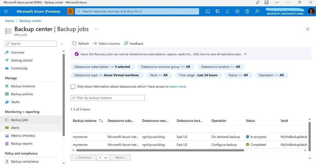This screenshot has width=316, height=165.
Task: Click the Backup center breadcrumb link
Action: coord(30,21)
